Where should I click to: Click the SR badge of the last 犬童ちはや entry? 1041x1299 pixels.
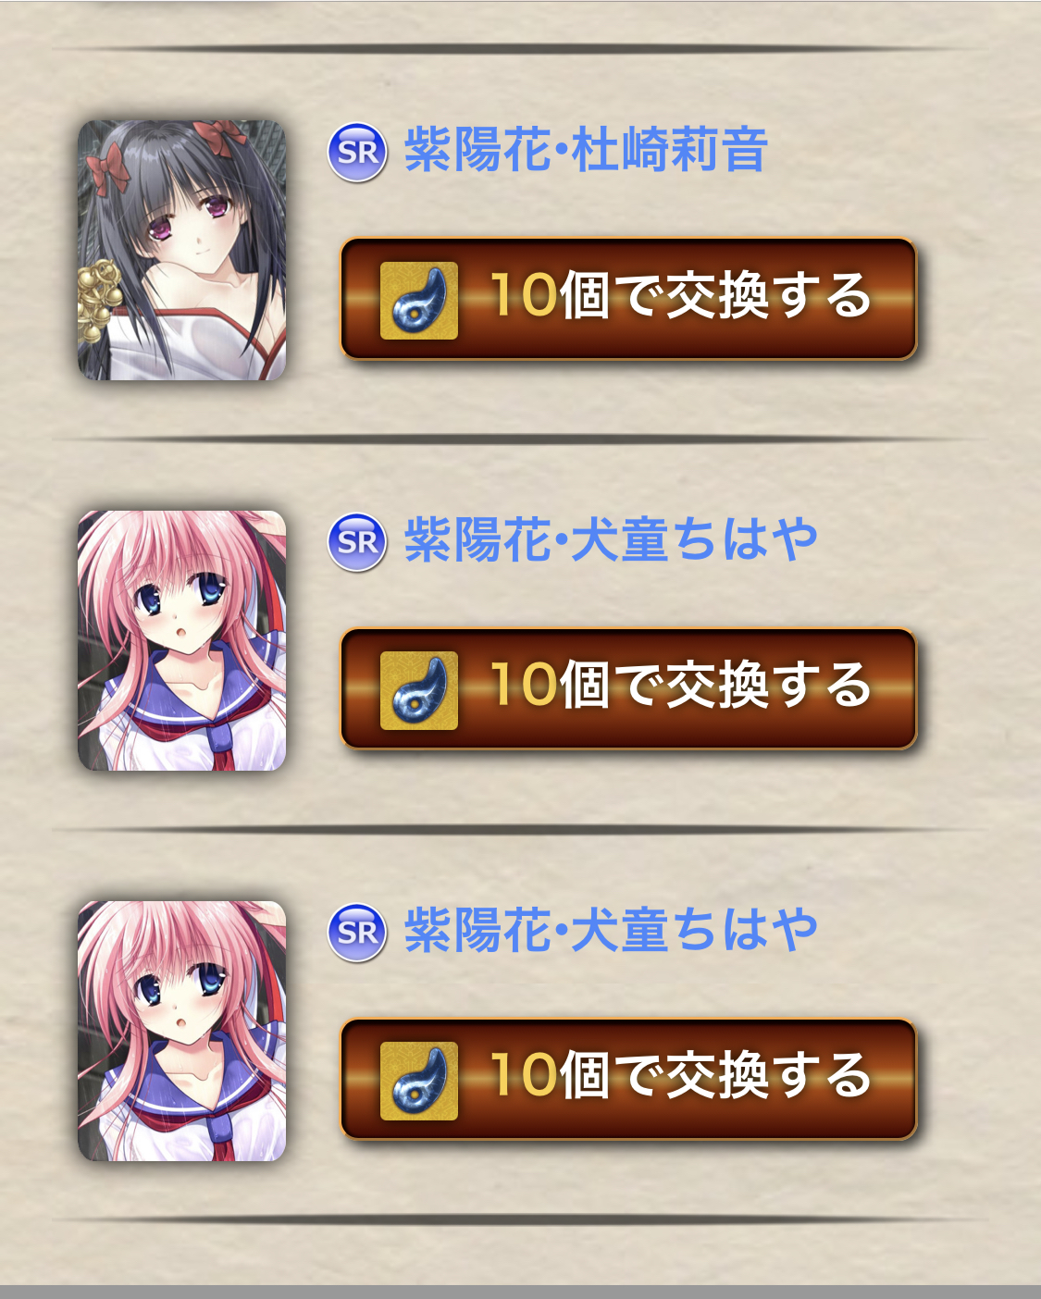pyautogui.click(x=357, y=933)
